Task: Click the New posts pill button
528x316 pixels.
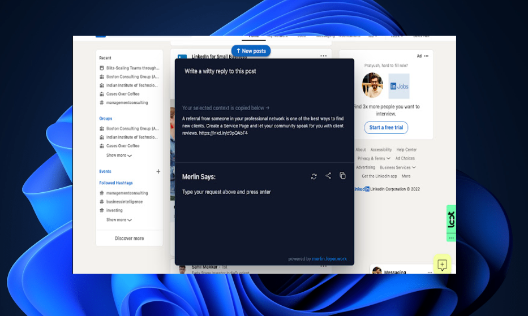Action: click(251, 51)
